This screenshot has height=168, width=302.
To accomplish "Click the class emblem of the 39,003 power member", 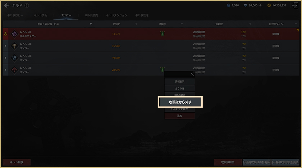I will tap(14, 58).
